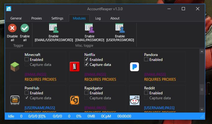
Task: Click the scrollbar down arrow
Action: [x=202, y=110]
